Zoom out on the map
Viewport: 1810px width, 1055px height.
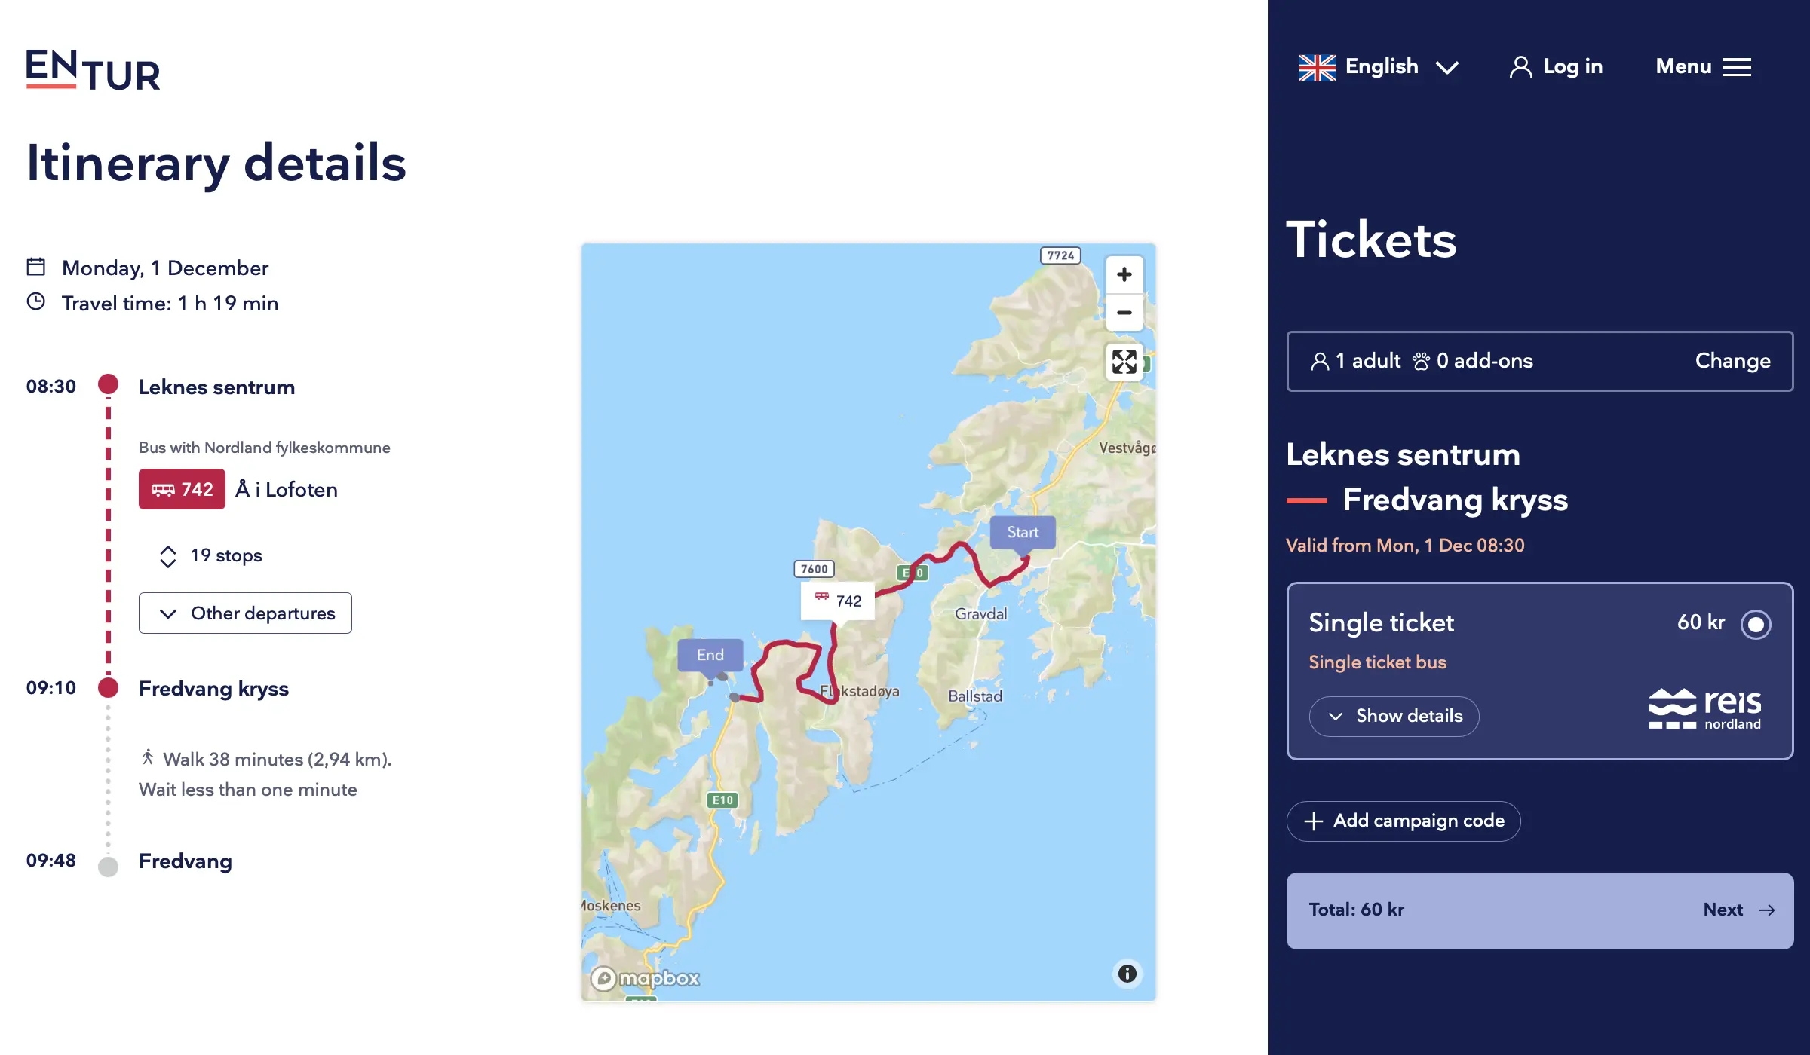[x=1124, y=313]
